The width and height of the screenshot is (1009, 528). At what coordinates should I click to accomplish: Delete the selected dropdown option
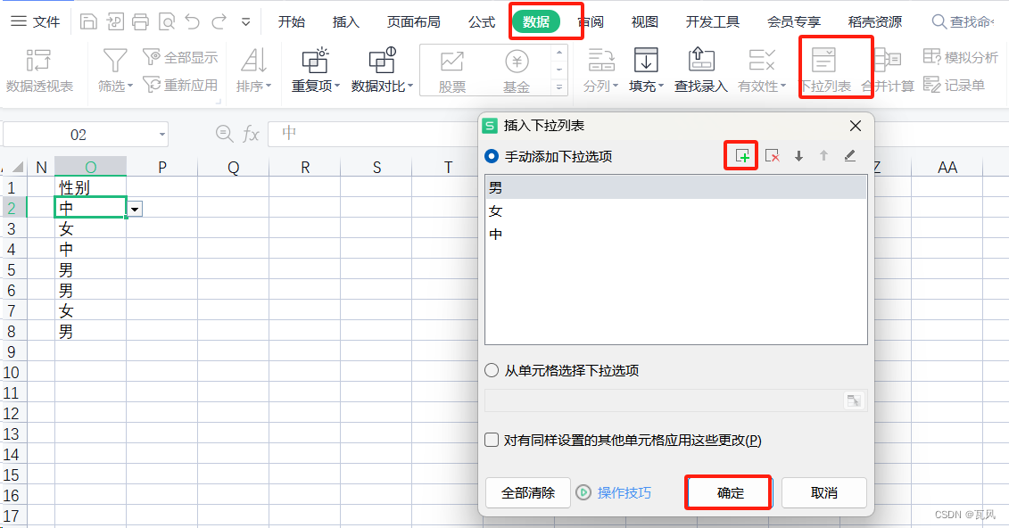coord(773,155)
